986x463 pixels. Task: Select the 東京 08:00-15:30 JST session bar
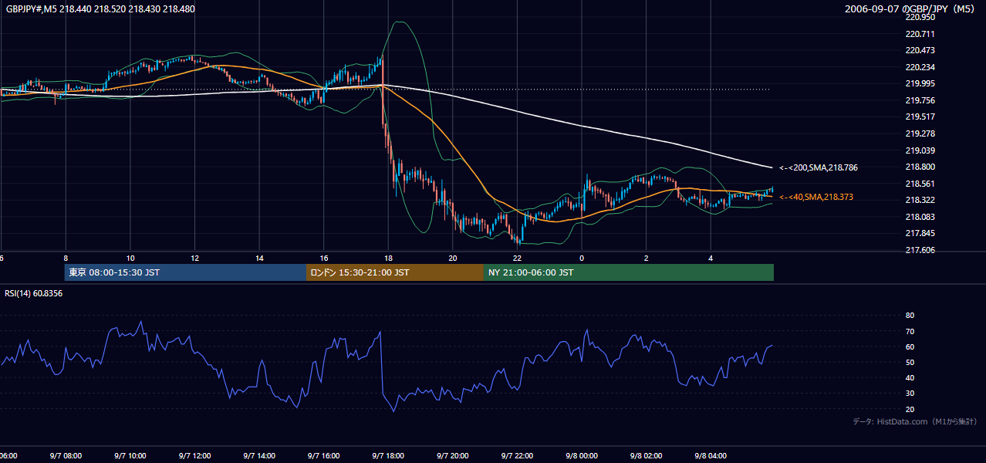185,272
